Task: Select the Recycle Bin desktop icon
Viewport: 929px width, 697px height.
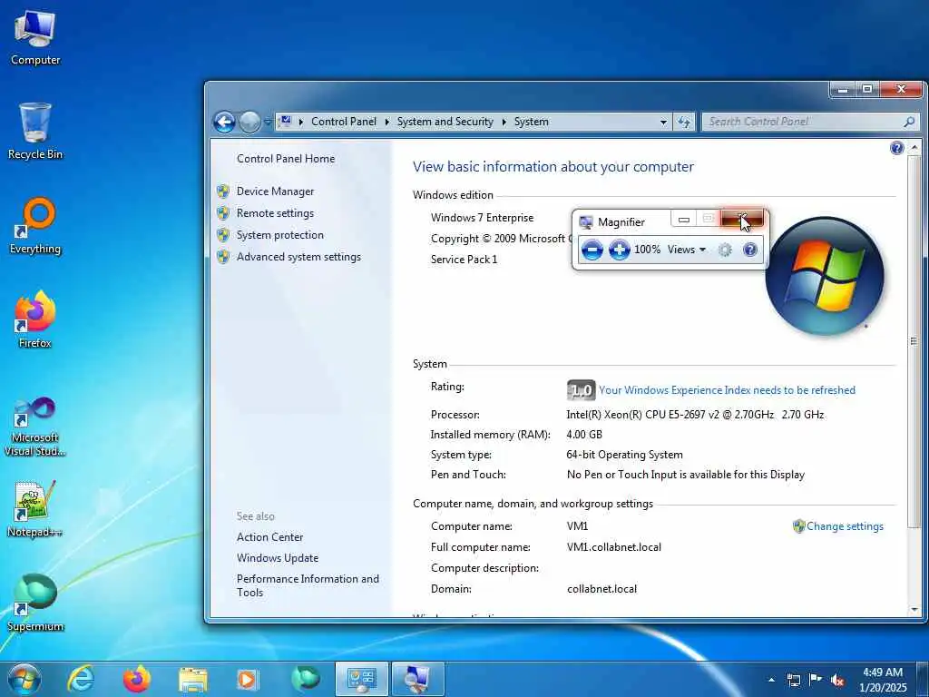Action: [x=35, y=131]
